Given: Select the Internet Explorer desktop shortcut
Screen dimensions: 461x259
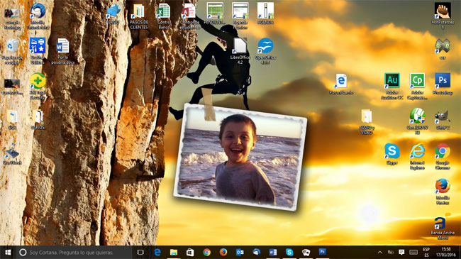Looking at the screenshot, I should point(417,156).
